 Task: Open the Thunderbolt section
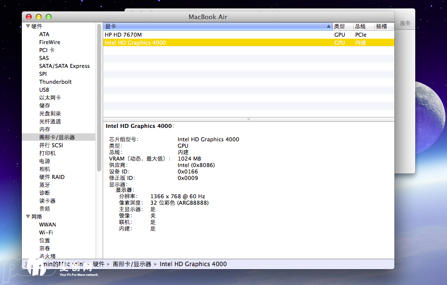coord(55,82)
